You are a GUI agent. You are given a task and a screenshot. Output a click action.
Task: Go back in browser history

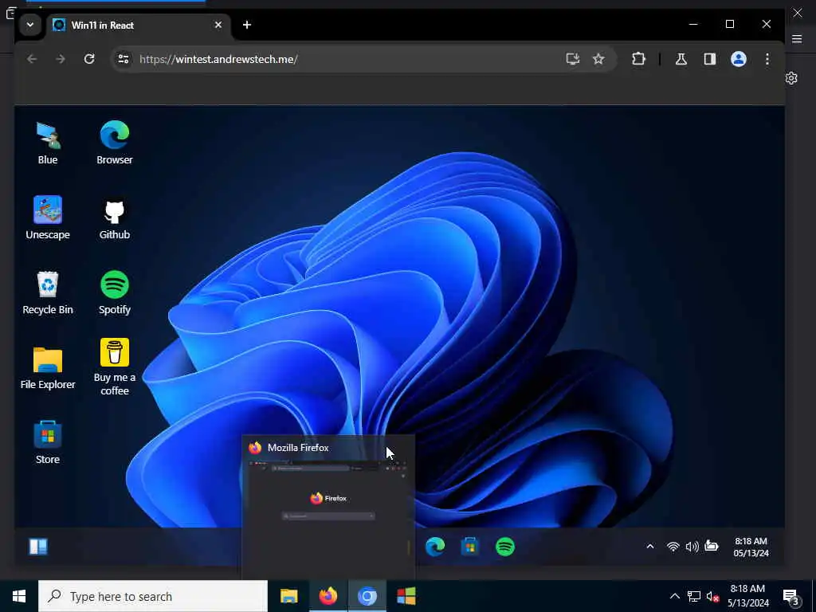pos(32,59)
